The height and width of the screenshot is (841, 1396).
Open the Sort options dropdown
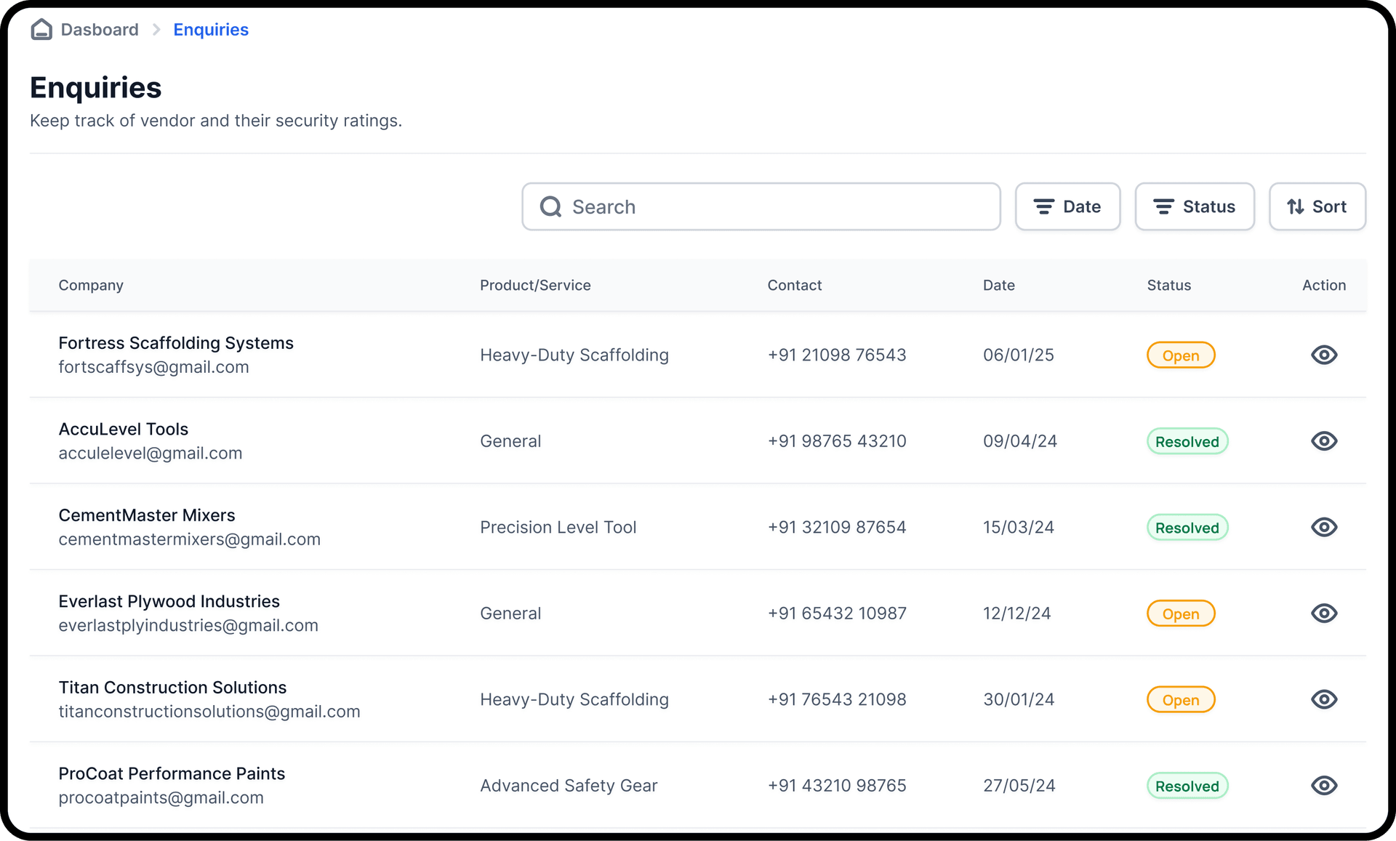tap(1317, 206)
